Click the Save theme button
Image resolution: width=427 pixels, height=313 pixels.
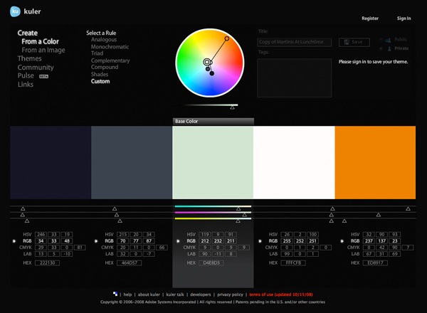pyautogui.click(x=354, y=42)
